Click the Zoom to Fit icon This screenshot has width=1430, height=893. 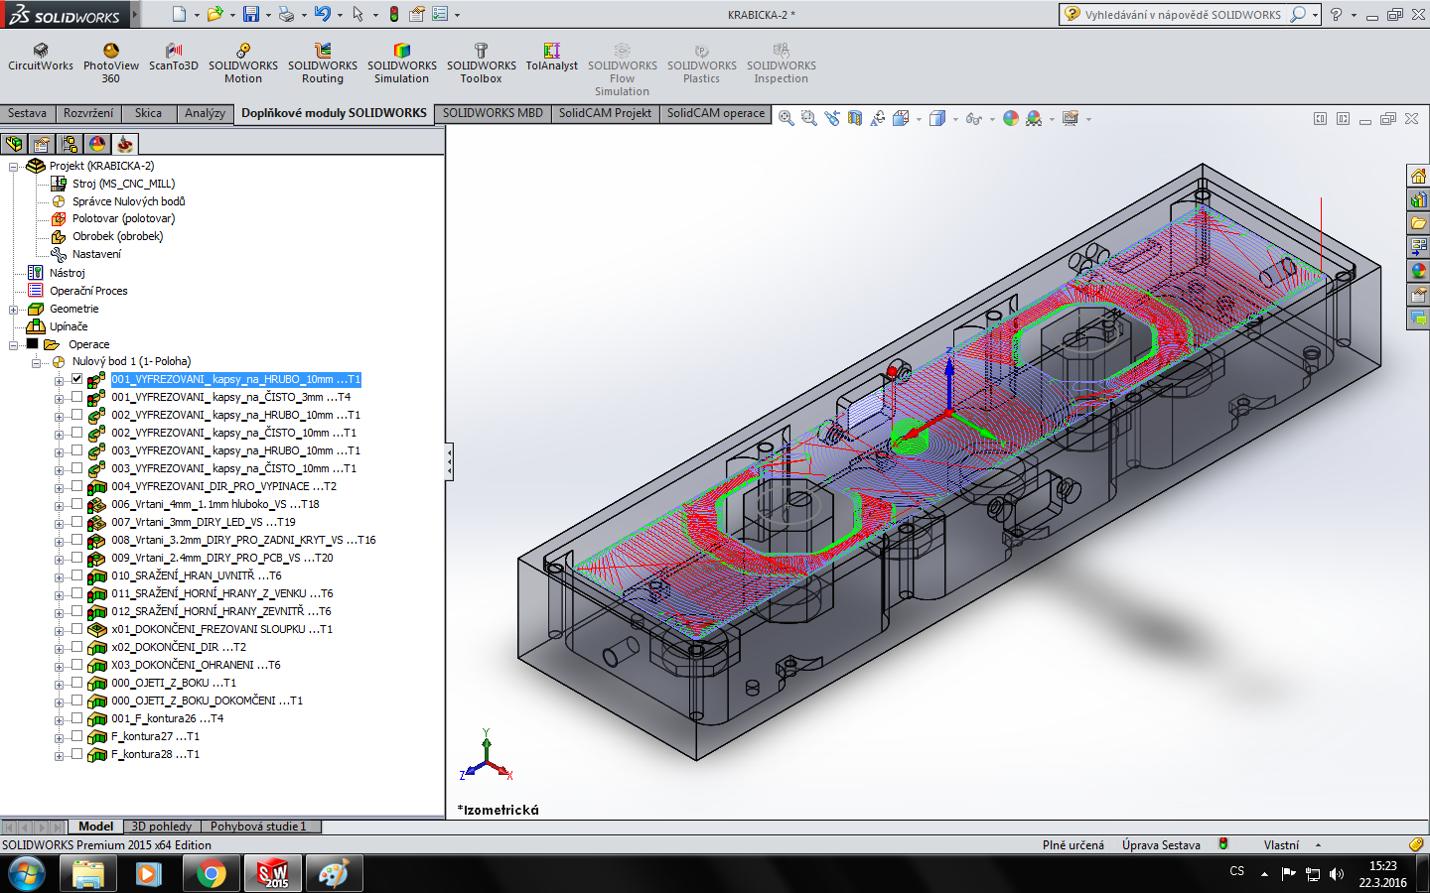[786, 118]
